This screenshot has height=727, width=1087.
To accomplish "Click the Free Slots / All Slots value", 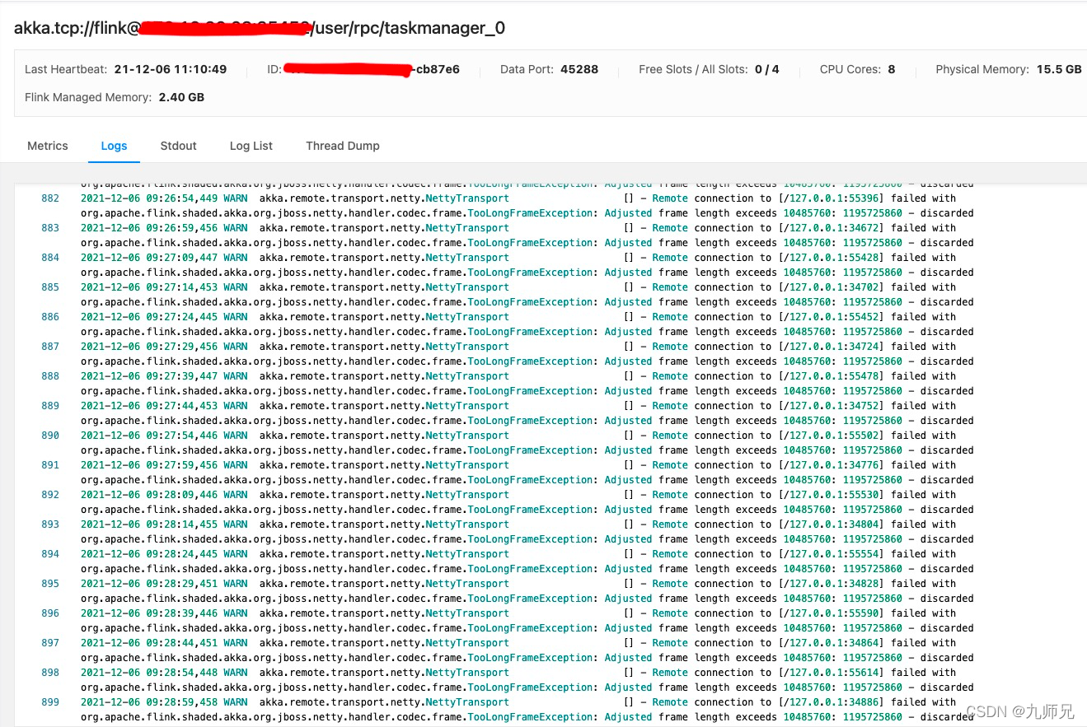I will click(x=766, y=69).
